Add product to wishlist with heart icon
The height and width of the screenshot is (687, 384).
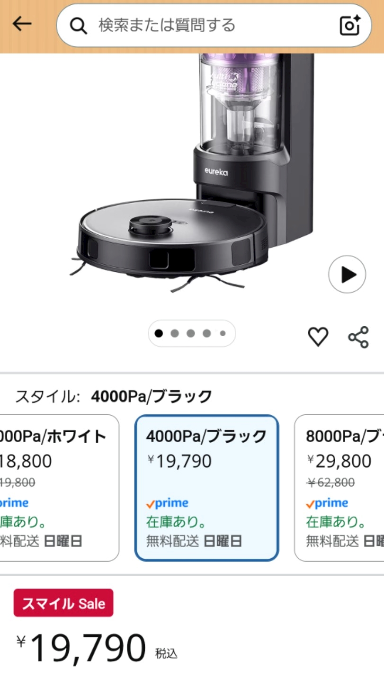click(318, 337)
